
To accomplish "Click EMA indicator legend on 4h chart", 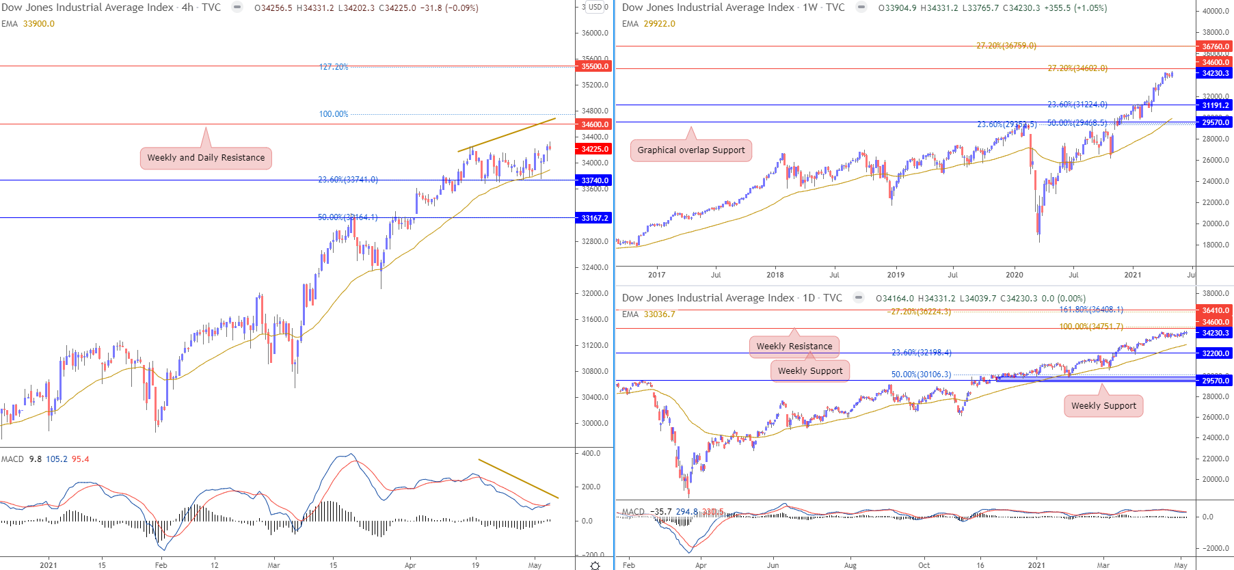I will tap(28, 24).
